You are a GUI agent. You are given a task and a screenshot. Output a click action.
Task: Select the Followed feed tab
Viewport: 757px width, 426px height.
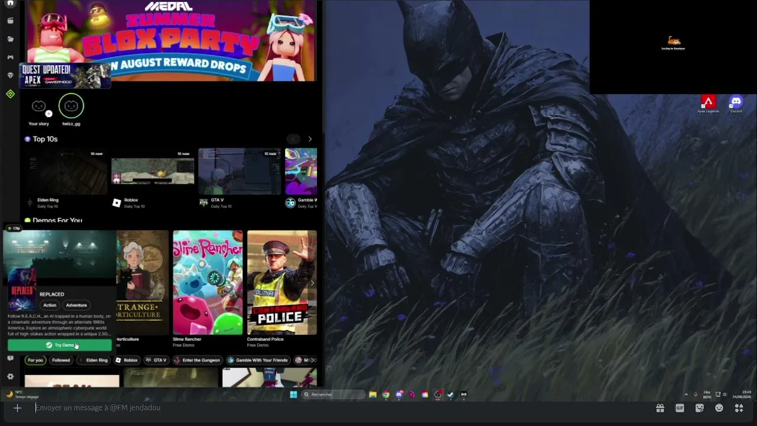[61, 360]
